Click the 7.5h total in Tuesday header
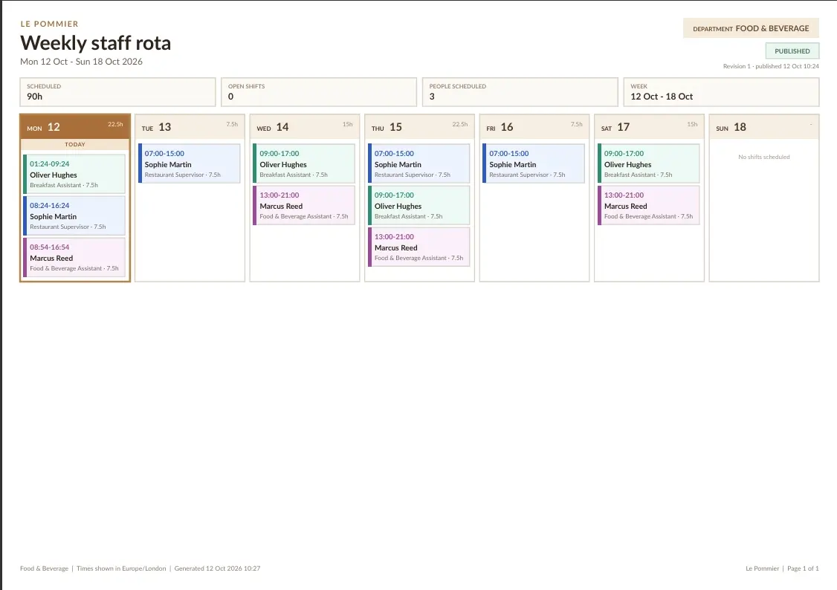Viewport: 837px width, 590px height. pyautogui.click(x=232, y=124)
